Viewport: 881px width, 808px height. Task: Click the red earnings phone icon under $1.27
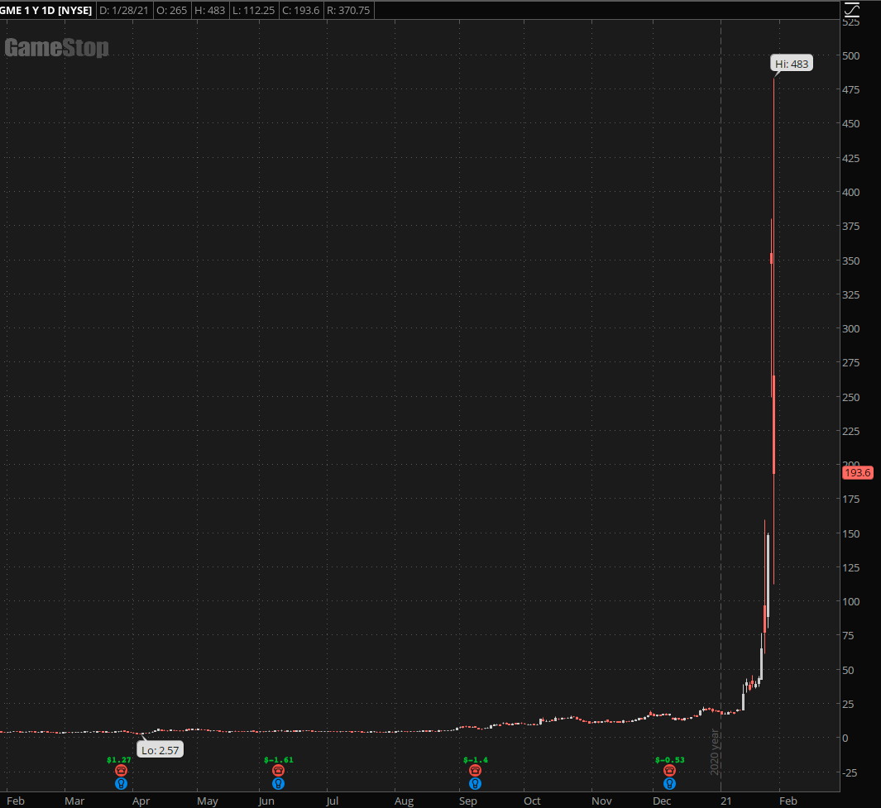pos(121,771)
